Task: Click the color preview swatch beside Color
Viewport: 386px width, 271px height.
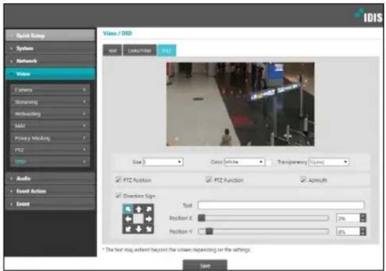Action: (269, 162)
